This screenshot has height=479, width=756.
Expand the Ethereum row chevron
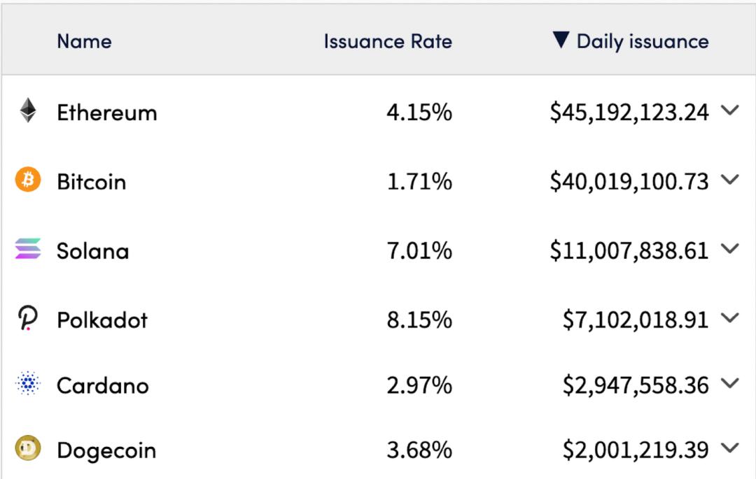(x=730, y=110)
